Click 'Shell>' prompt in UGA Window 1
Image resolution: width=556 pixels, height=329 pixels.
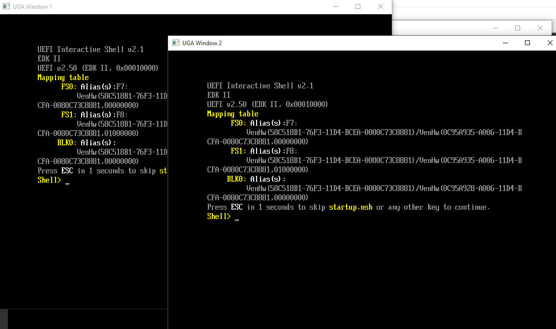[49, 180]
